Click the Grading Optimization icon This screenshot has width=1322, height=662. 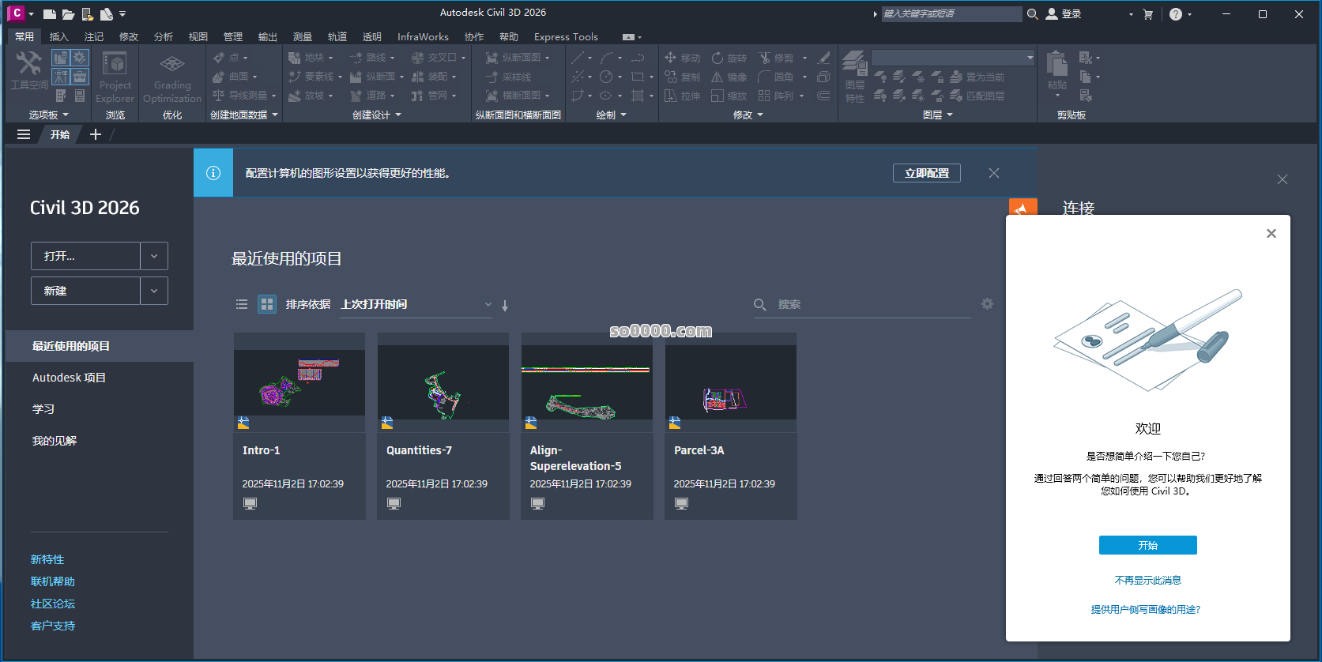pyautogui.click(x=172, y=66)
